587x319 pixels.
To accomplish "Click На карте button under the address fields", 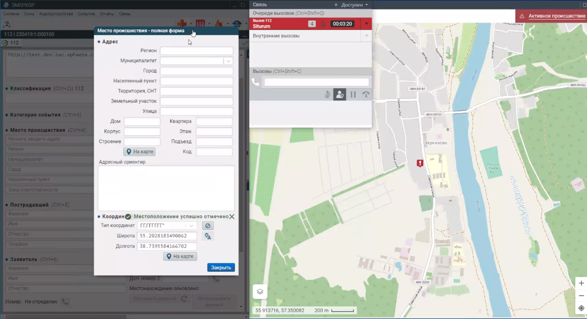I will click(139, 152).
